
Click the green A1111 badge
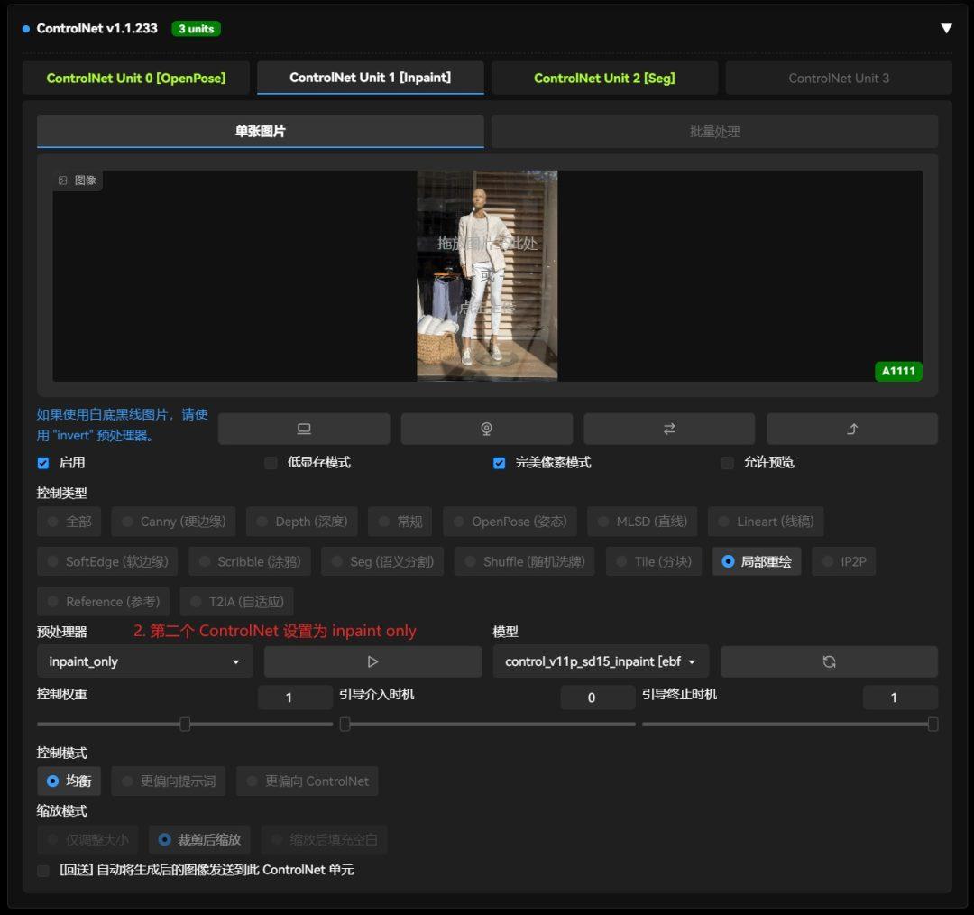click(x=898, y=371)
